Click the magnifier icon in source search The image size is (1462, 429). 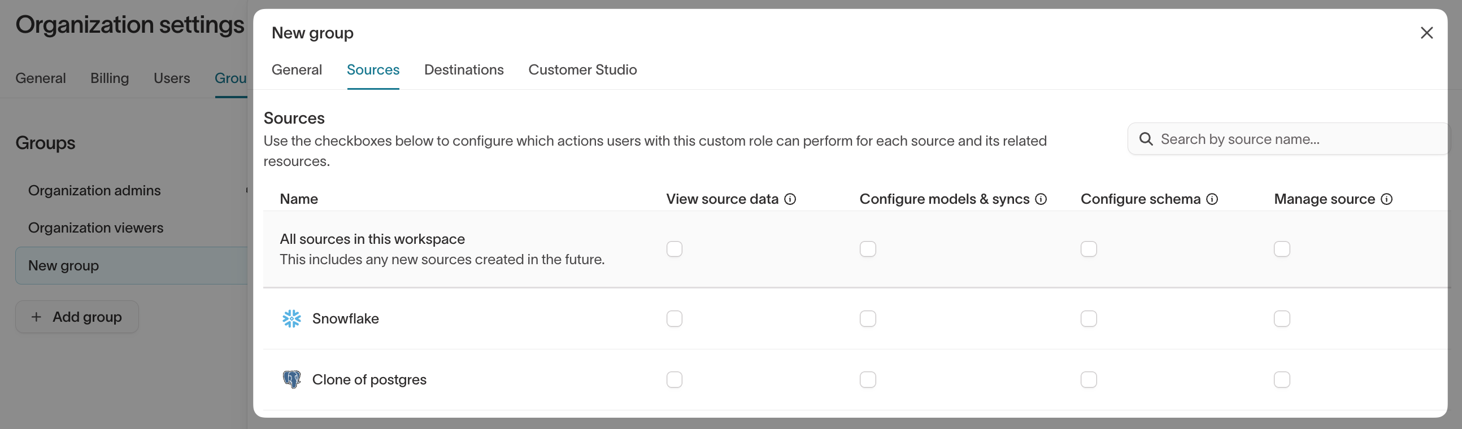point(1146,139)
